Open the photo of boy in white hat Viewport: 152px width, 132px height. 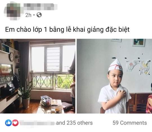114,76
